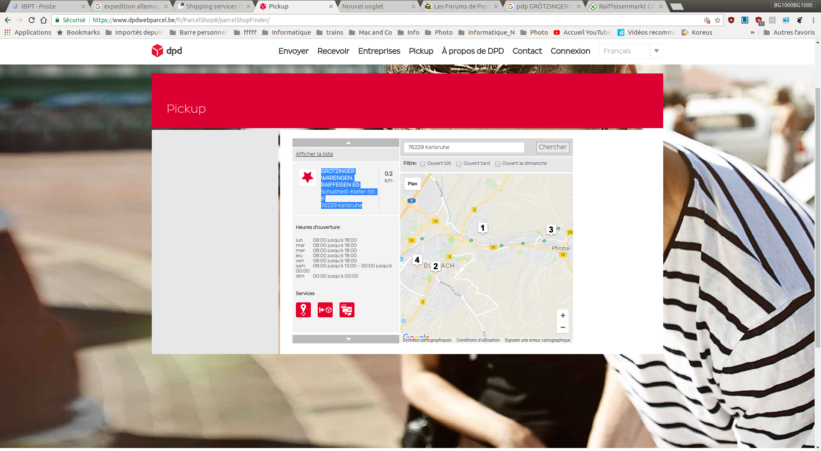Open the Koreus bookmark
The width and height of the screenshot is (821, 451).
click(x=697, y=32)
